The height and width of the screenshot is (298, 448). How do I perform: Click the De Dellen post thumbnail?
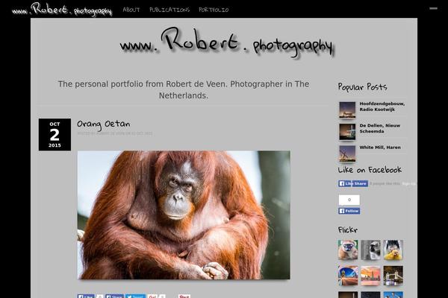pos(347,132)
